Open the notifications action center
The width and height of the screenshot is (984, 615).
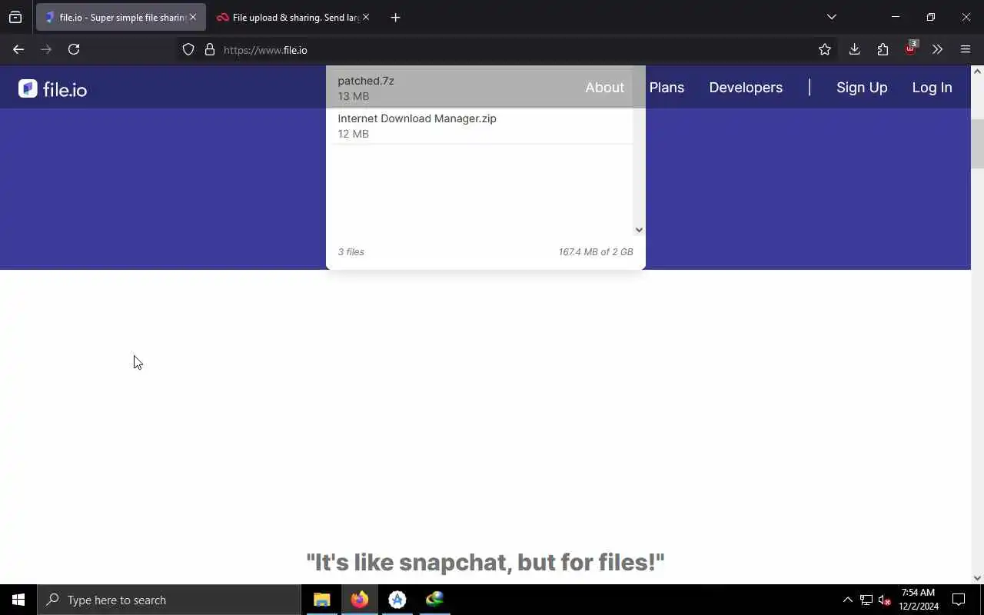(959, 600)
